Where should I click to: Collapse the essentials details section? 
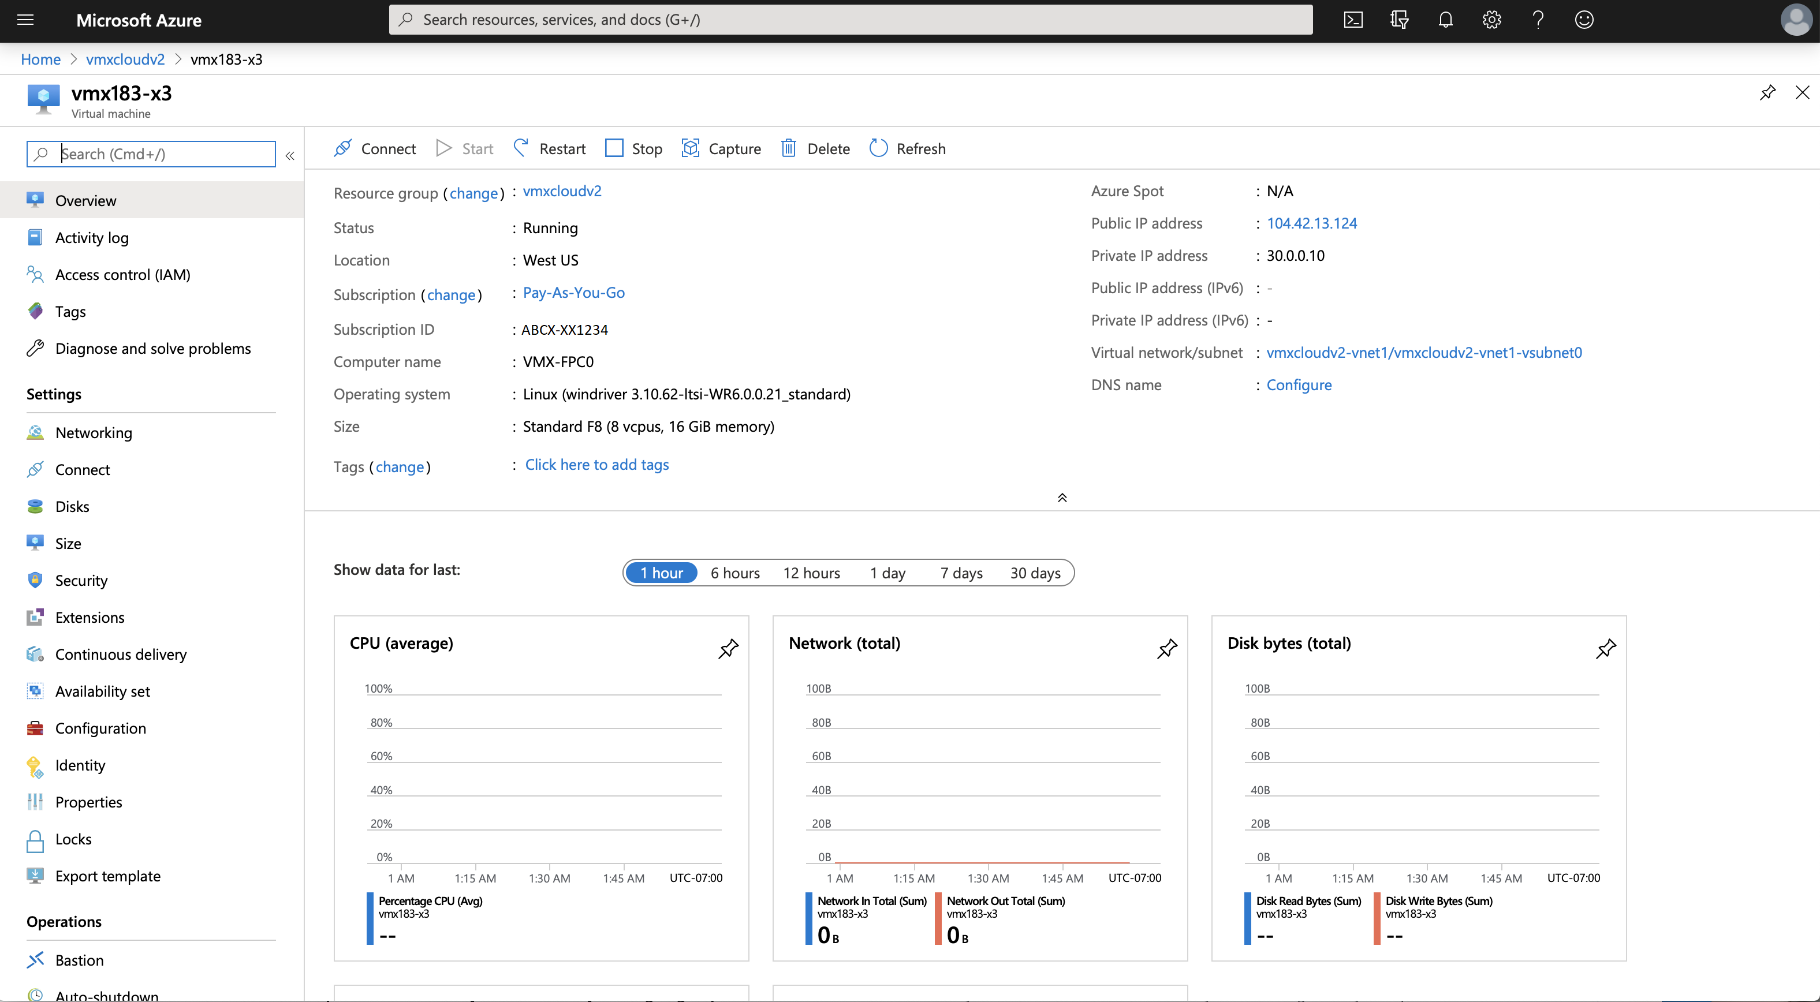pyautogui.click(x=1062, y=498)
